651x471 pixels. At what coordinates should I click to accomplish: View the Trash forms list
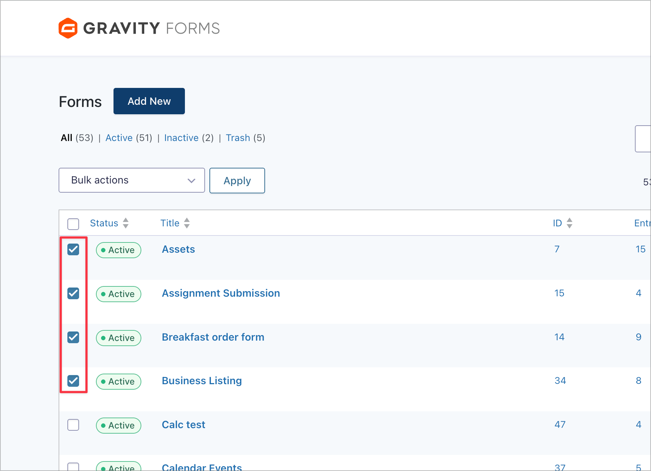click(238, 138)
